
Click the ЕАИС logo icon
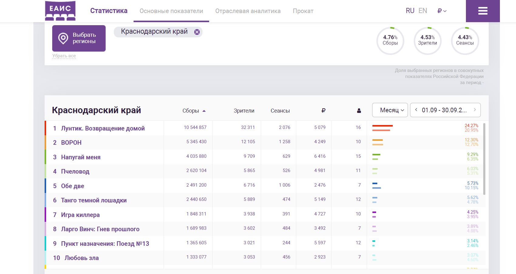(60, 11)
